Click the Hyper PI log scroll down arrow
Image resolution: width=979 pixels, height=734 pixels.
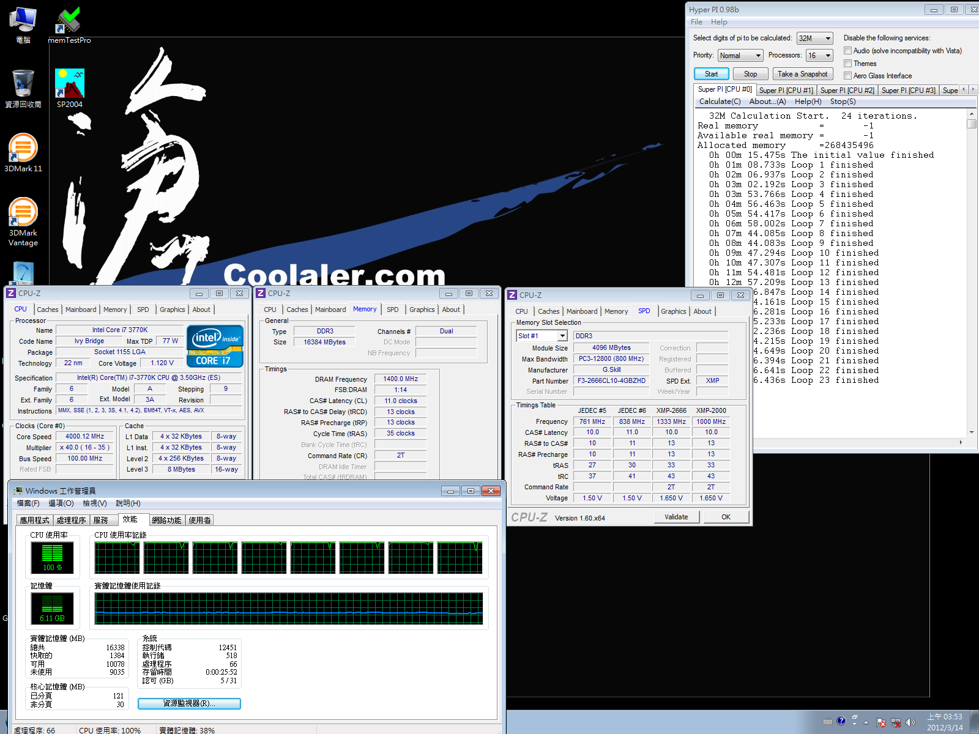tap(972, 432)
